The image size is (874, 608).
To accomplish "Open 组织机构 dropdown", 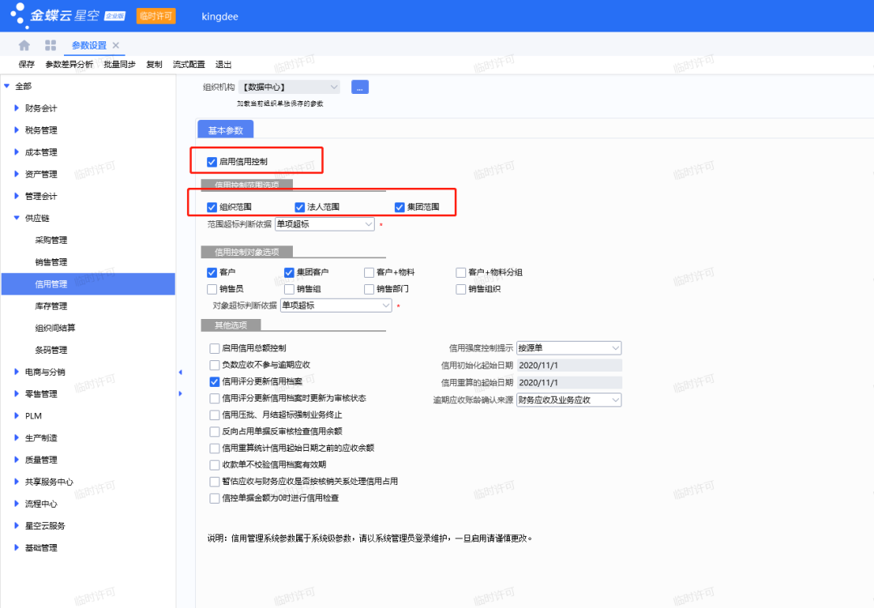I will point(289,87).
